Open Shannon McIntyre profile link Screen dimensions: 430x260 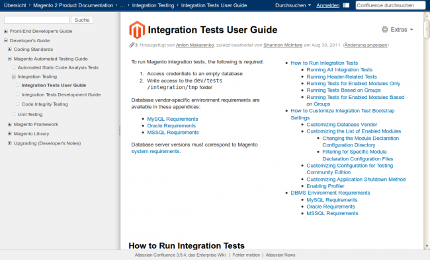[282, 45]
